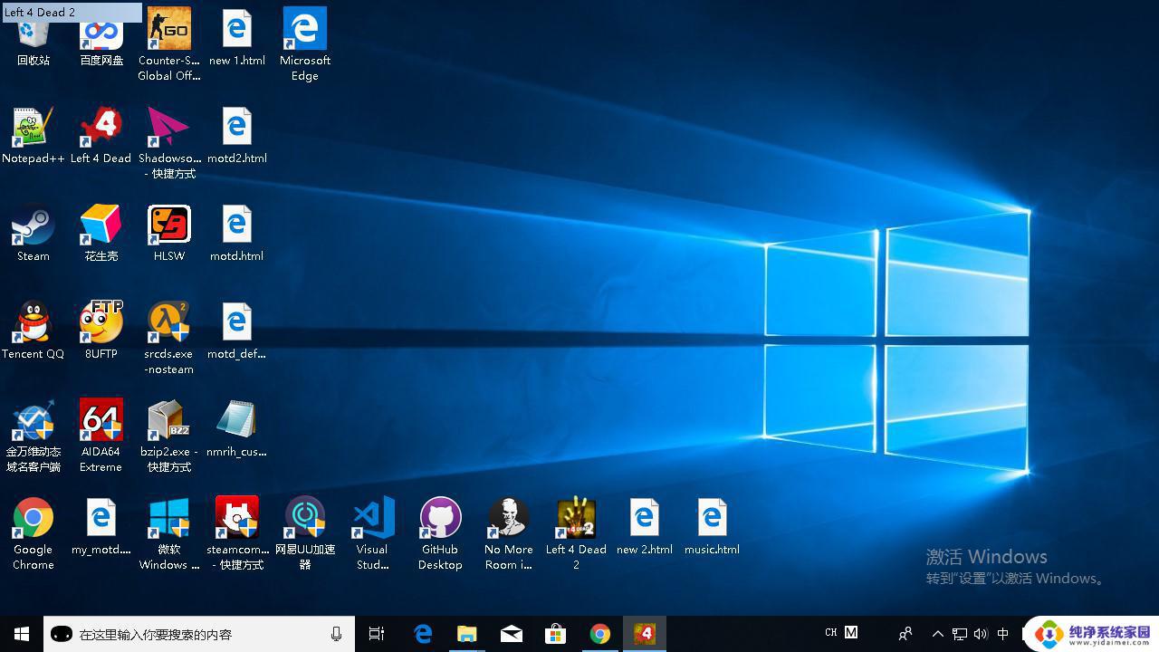Activate the search box microphone icon
This screenshot has height=652, width=1159.
point(336,634)
